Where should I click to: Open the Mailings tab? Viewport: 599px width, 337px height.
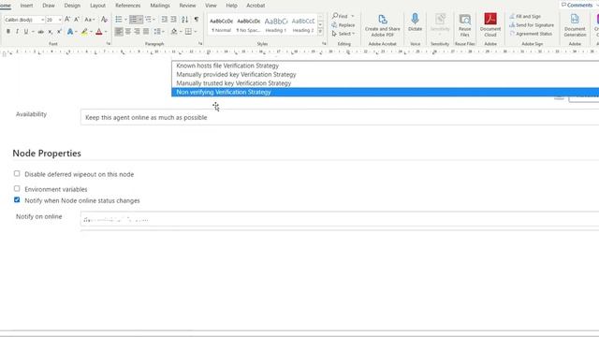click(x=160, y=6)
